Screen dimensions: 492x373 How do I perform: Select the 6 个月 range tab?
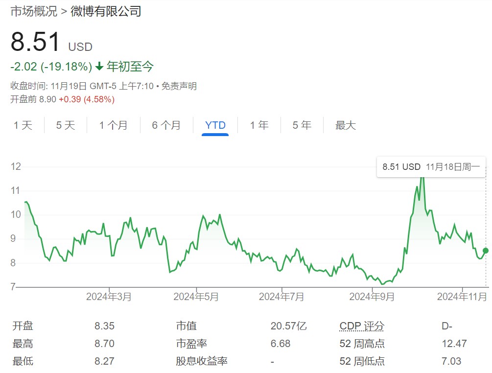(x=166, y=125)
